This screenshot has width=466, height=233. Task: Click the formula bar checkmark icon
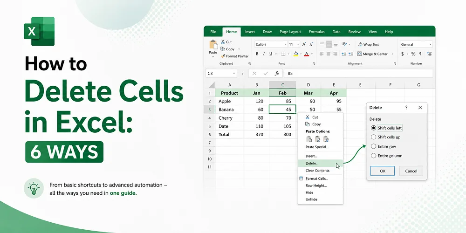coord(266,74)
